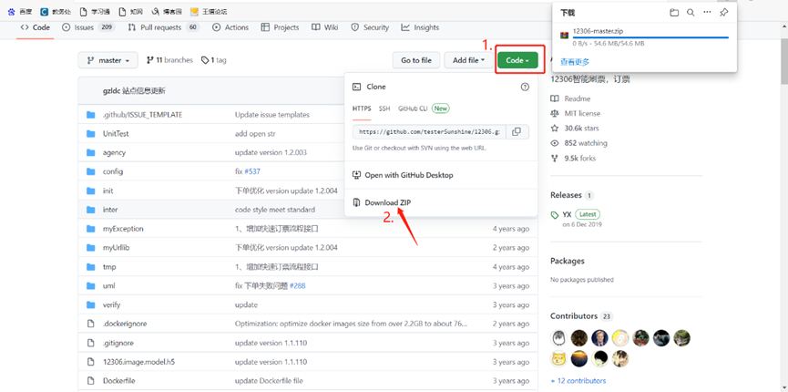788x392 pixels.
Task: Open the three-dot more options in download panel
Action: point(707,13)
